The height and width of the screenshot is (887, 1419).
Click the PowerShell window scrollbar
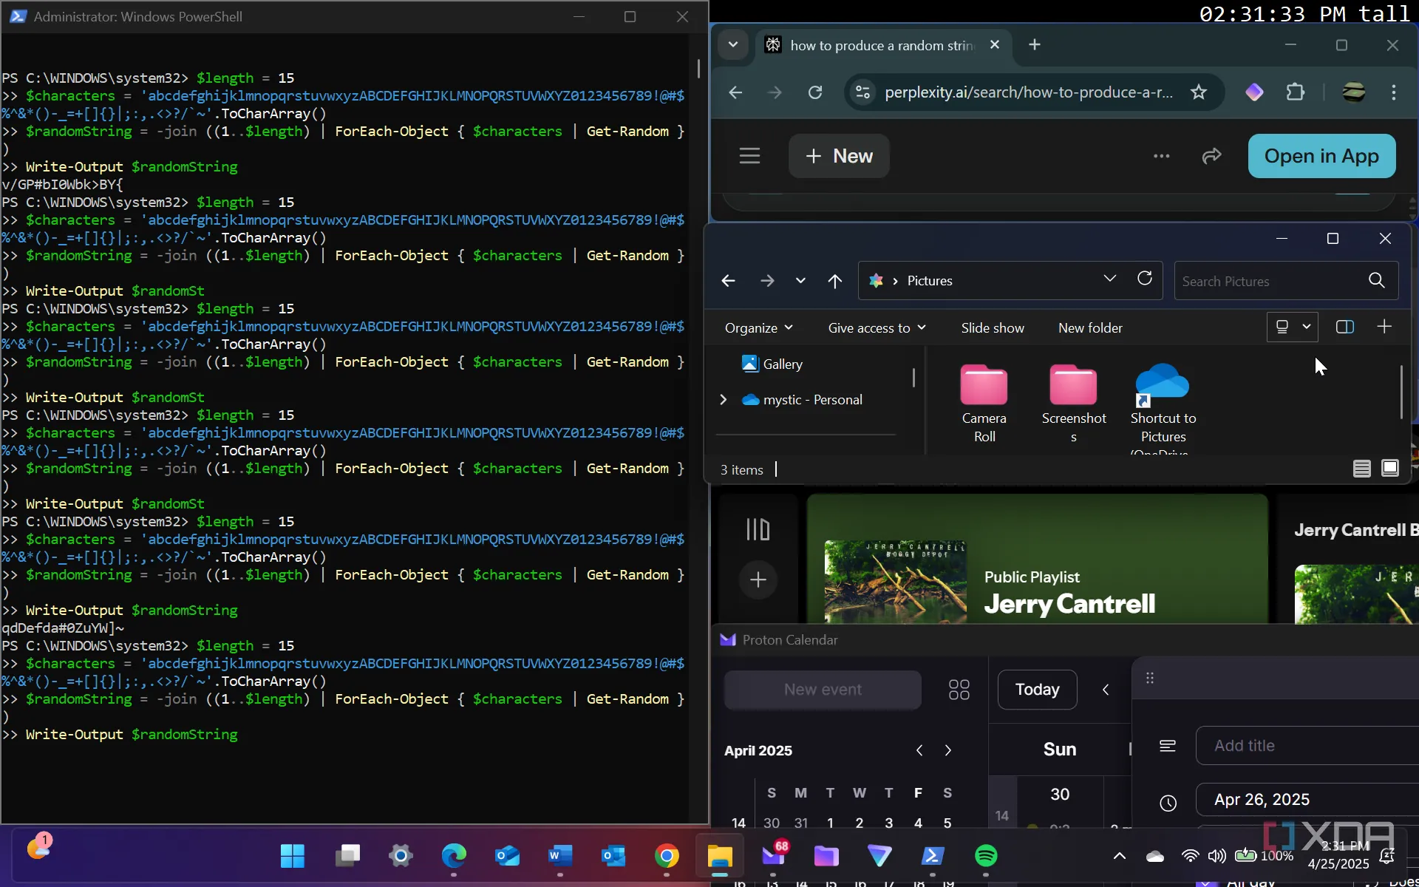click(698, 68)
